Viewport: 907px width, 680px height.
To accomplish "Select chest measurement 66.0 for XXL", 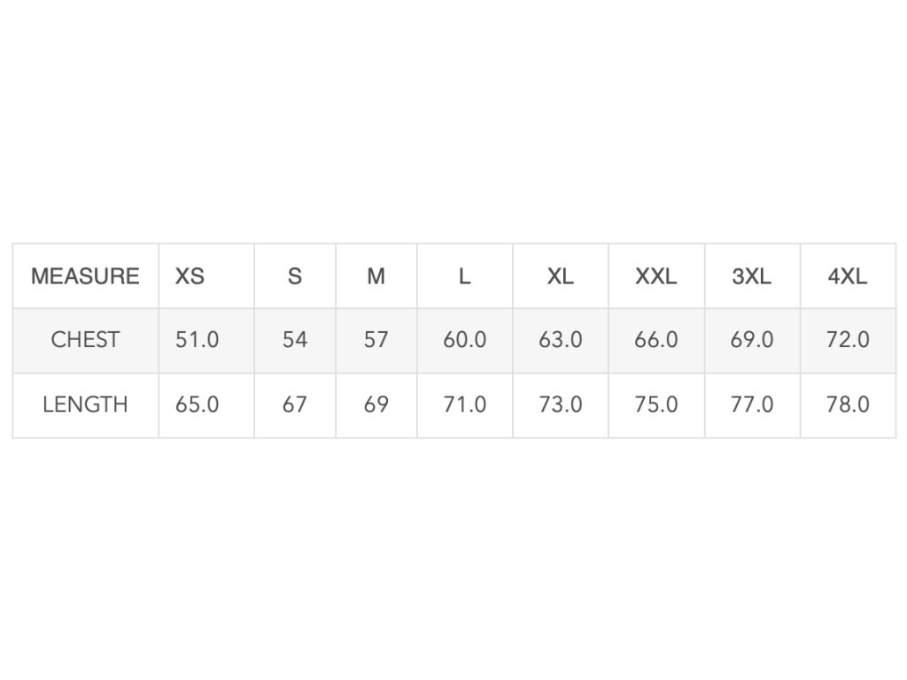I will (656, 340).
